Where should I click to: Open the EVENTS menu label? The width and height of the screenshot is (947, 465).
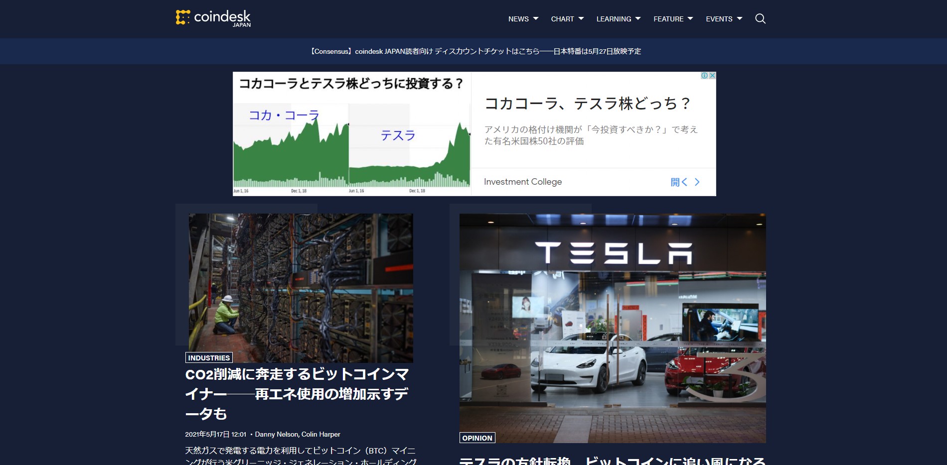(719, 19)
